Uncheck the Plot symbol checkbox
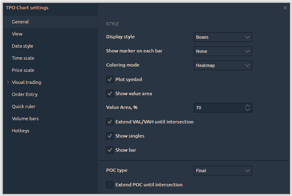The width and height of the screenshot is (292, 196). (x=109, y=79)
